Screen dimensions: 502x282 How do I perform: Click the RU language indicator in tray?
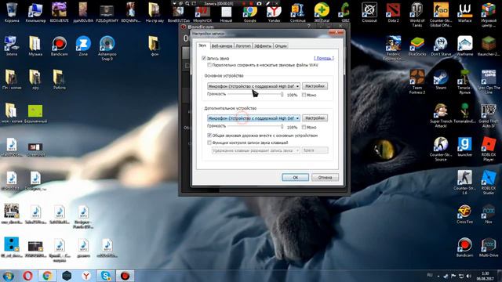coord(430,275)
